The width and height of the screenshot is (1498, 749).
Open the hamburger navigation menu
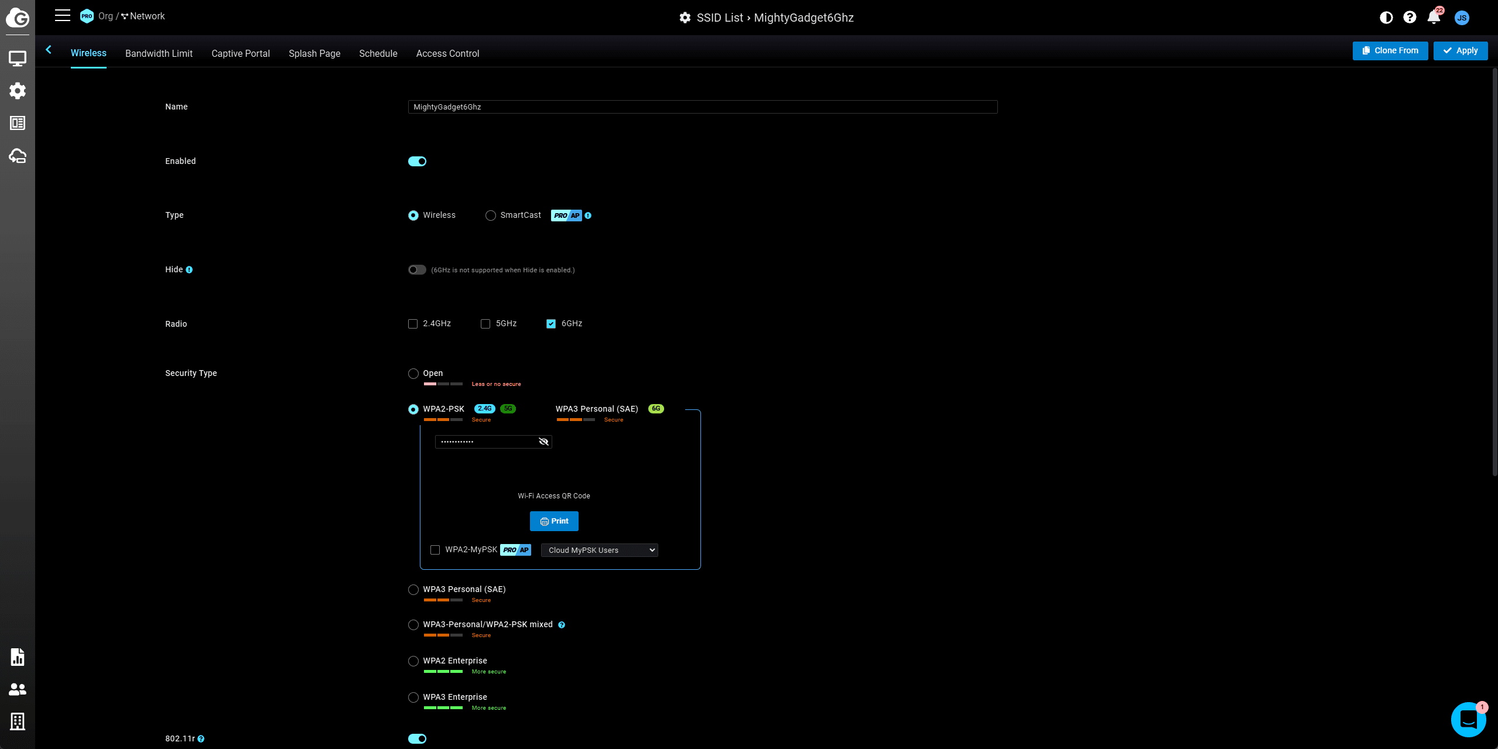click(x=63, y=16)
